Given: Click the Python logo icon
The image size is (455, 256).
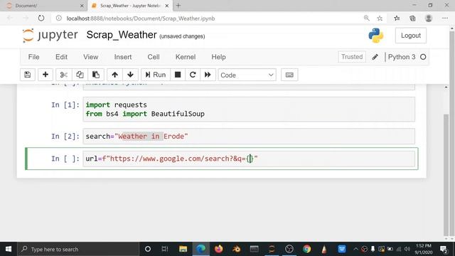Looking at the screenshot, I should tap(376, 36).
